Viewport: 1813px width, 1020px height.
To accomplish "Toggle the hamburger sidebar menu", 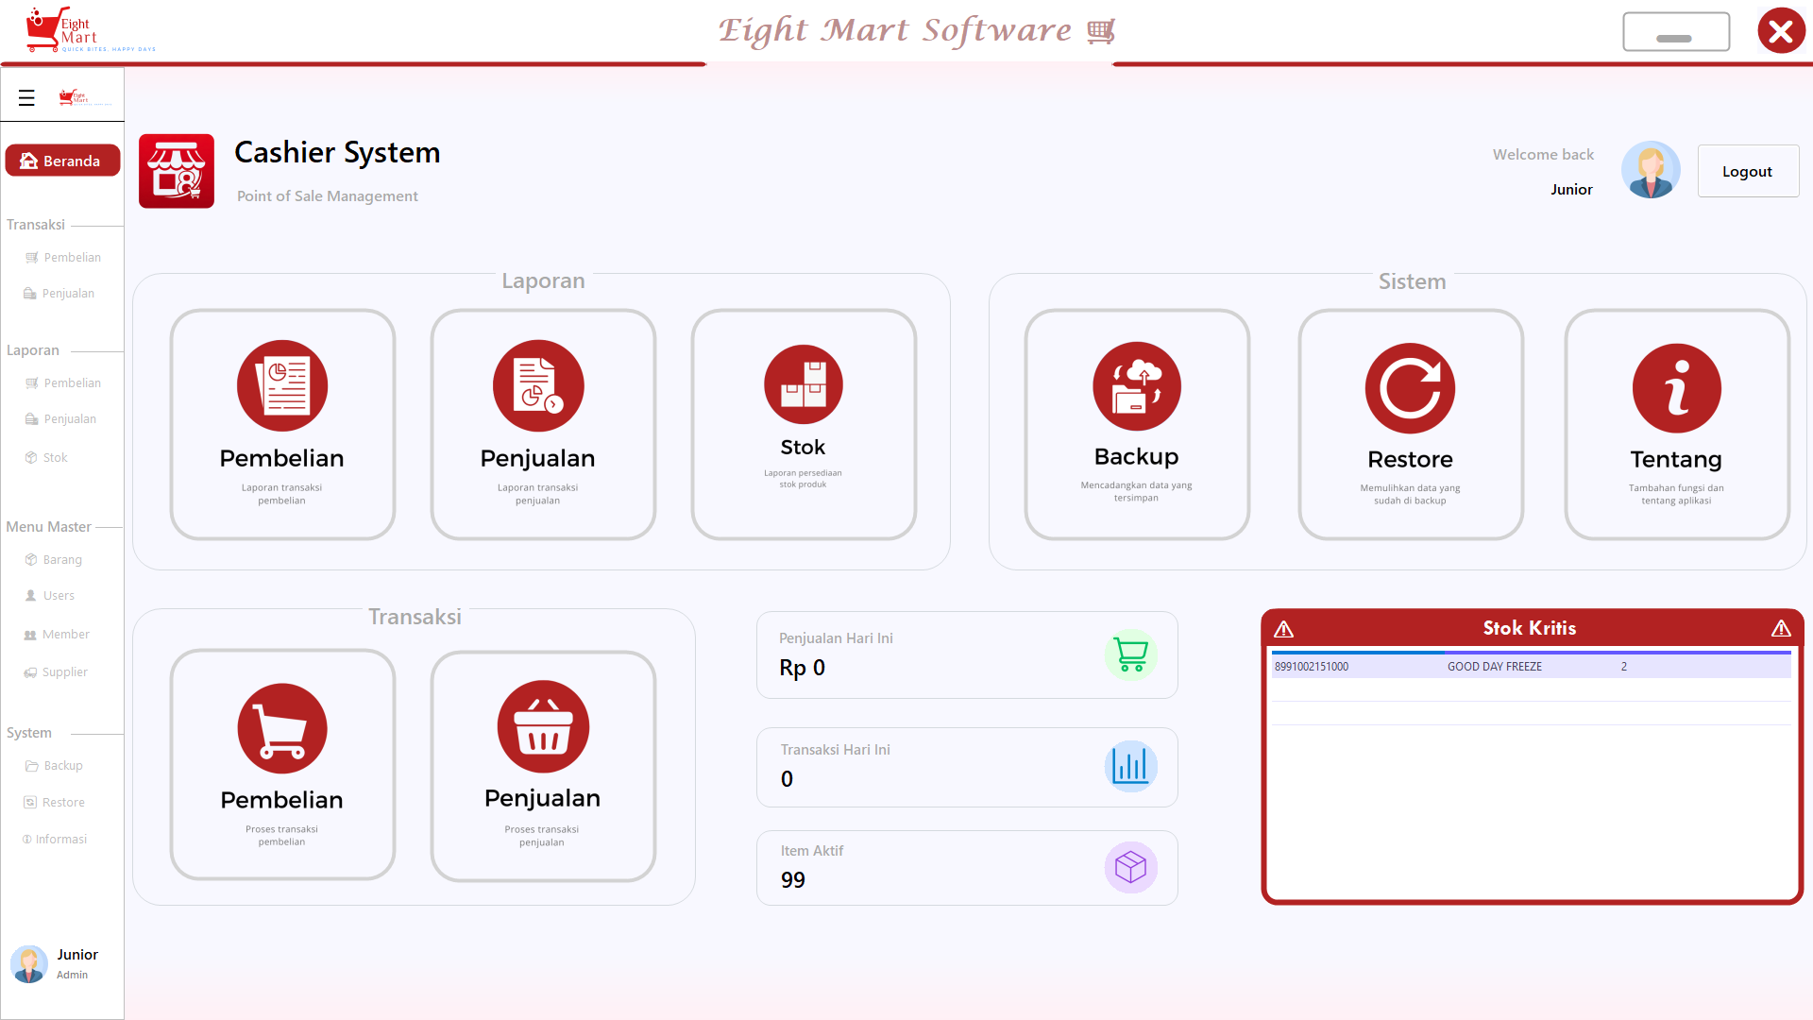I will point(26,97).
